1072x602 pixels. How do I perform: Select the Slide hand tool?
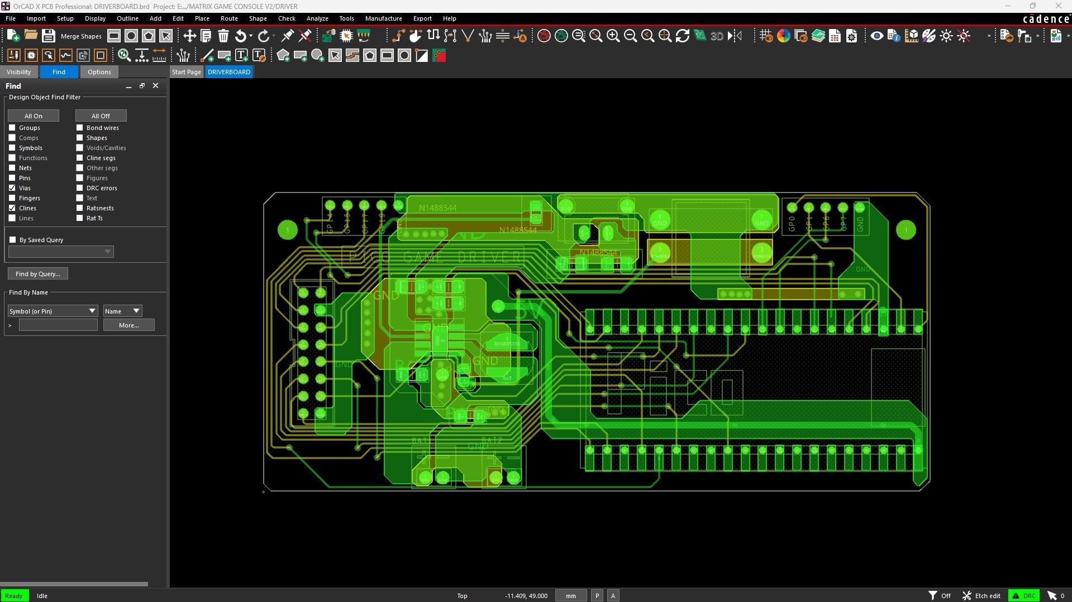(x=416, y=36)
